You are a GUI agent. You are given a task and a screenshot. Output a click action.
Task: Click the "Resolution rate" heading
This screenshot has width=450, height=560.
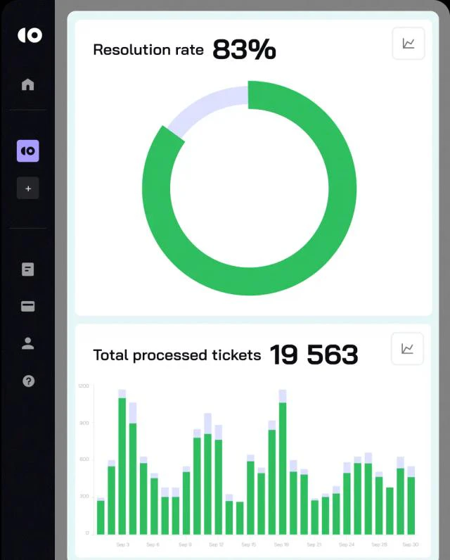tap(148, 50)
